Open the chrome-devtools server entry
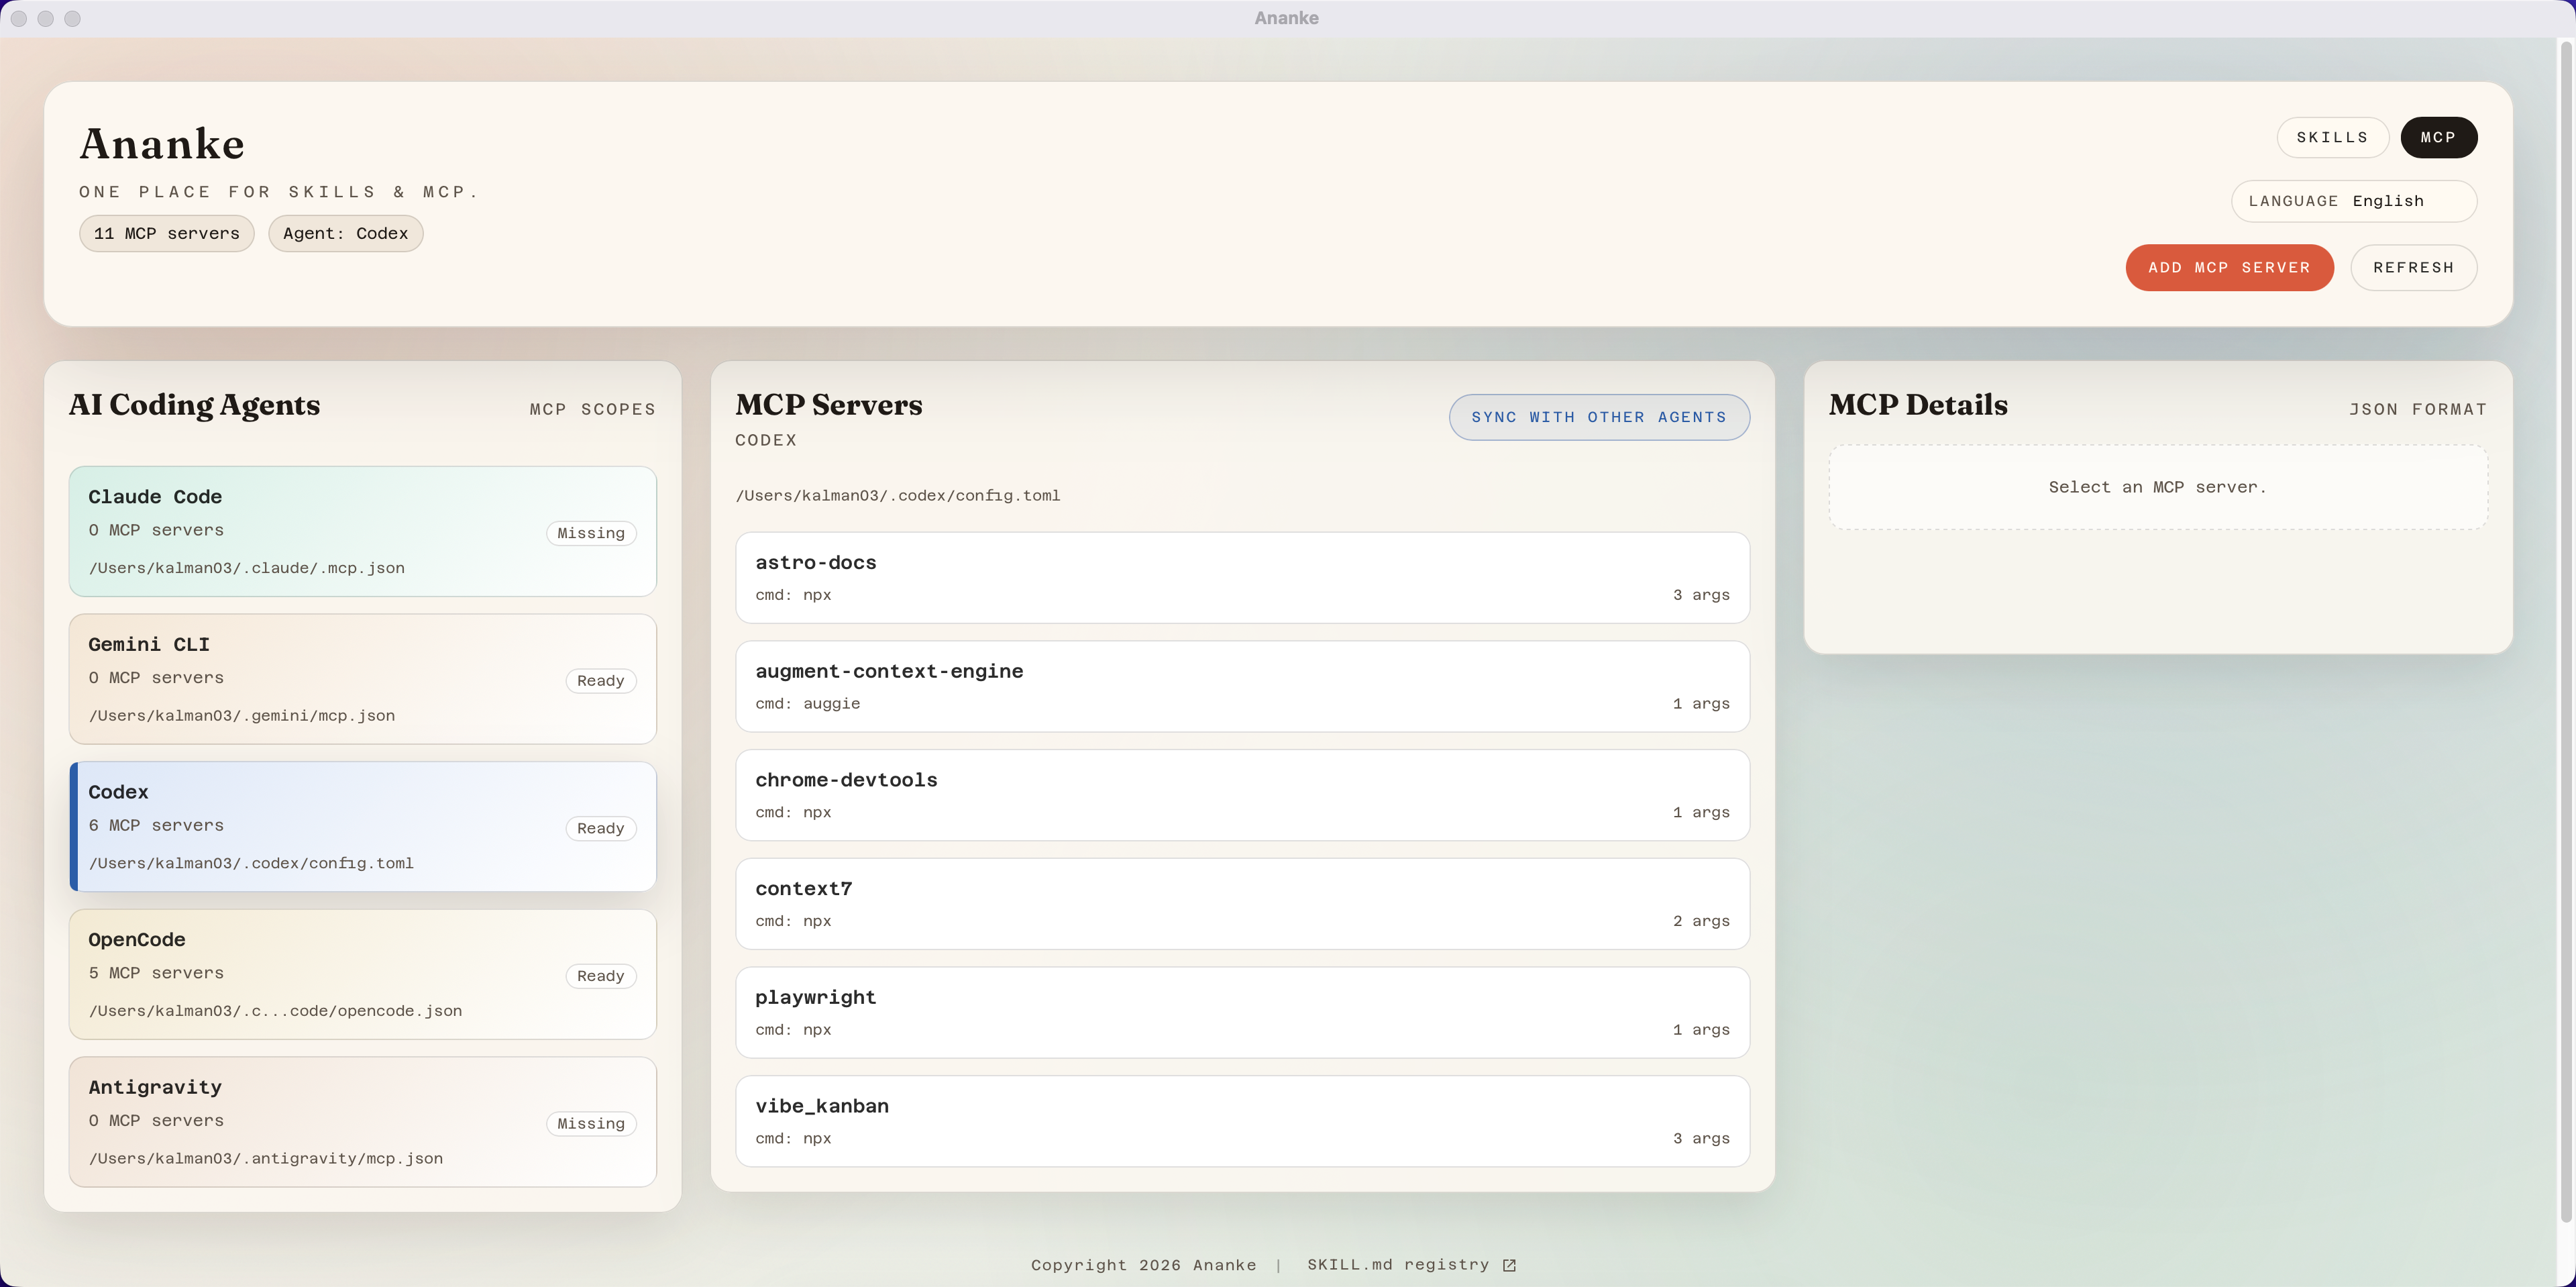This screenshot has height=1287, width=2576. 1242,795
